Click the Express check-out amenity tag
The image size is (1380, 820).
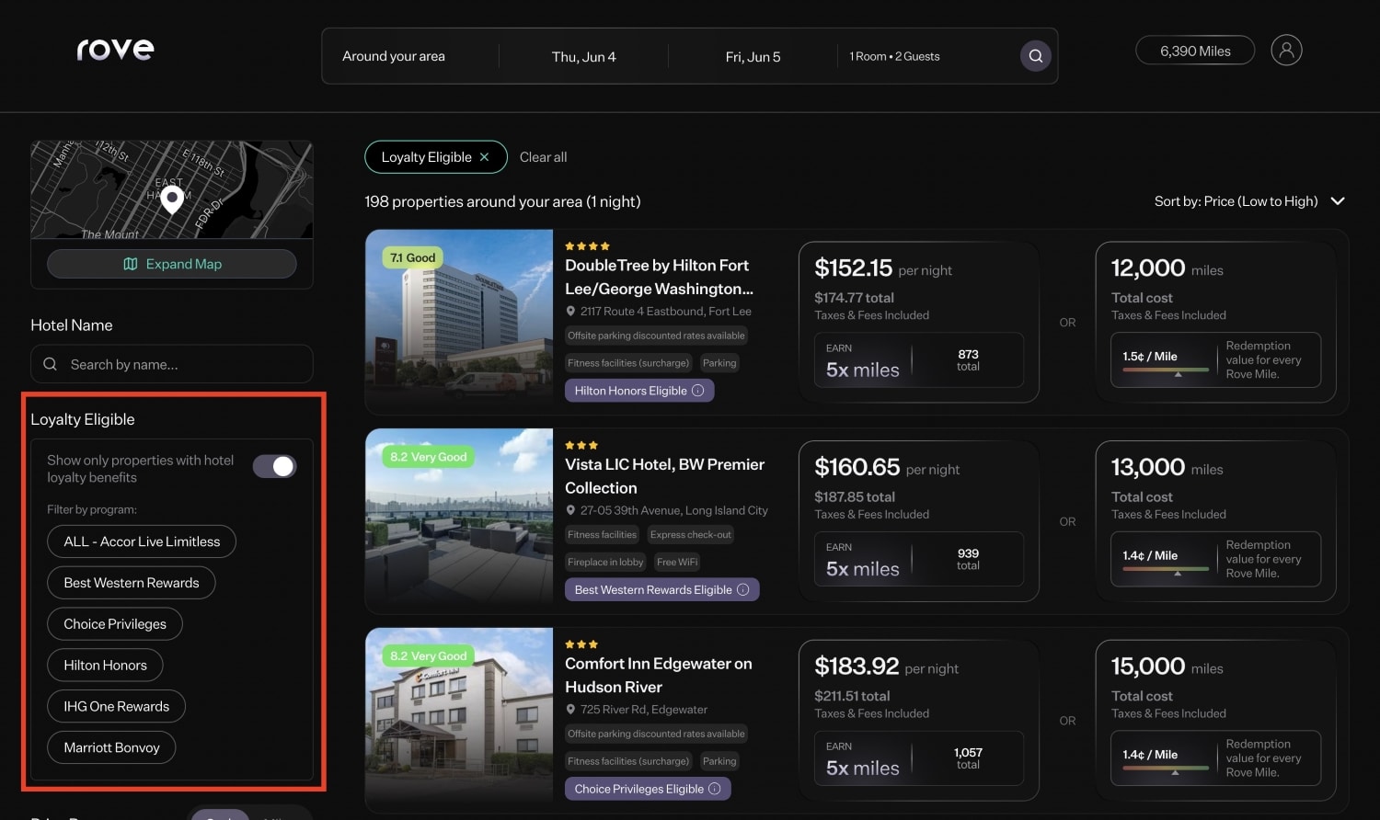tap(691, 534)
